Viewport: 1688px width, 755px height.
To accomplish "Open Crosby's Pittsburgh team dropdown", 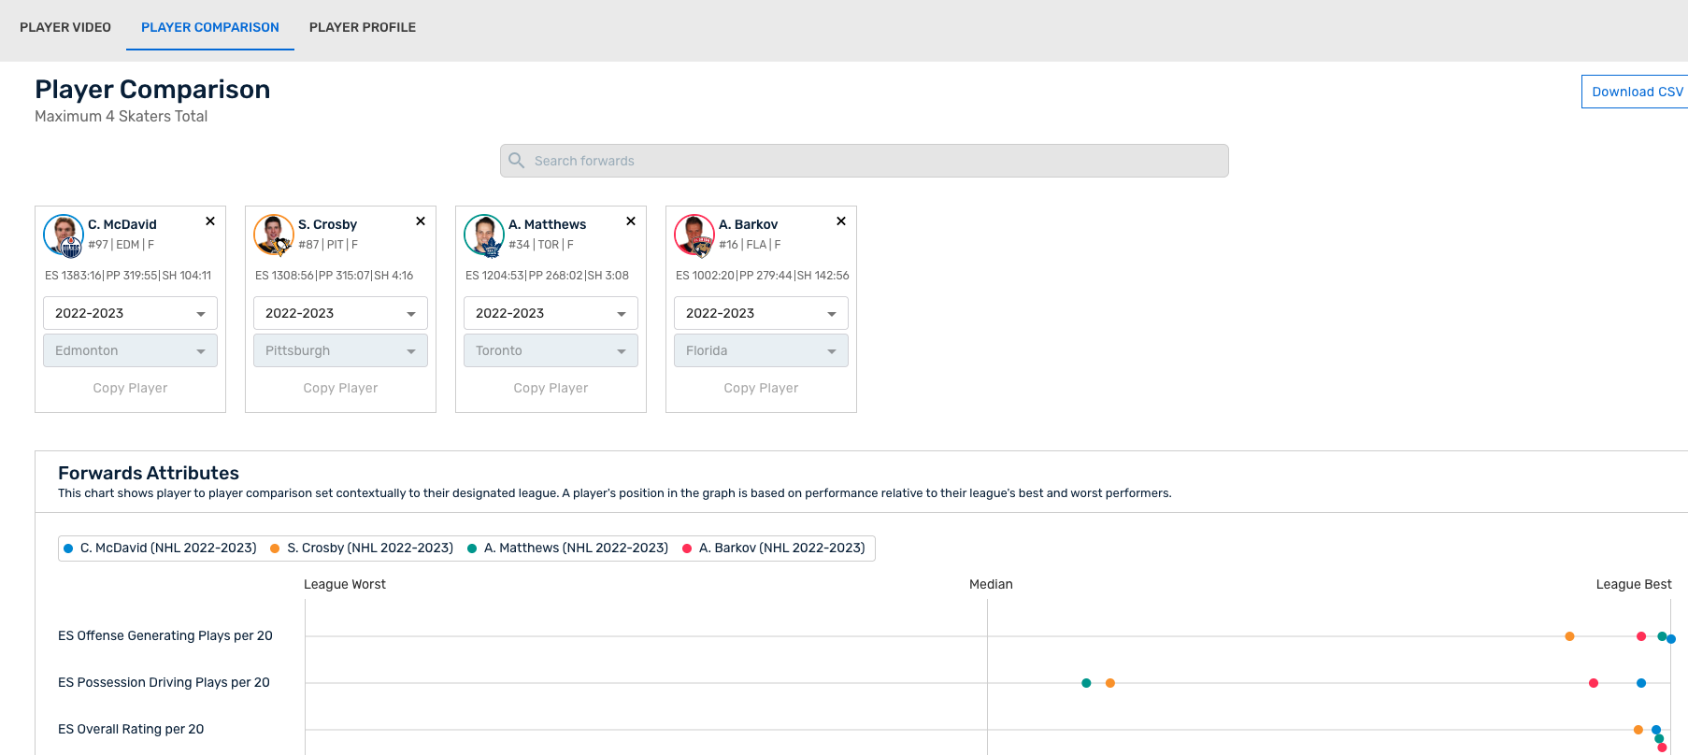I will pyautogui.click(x=340, y=350).
